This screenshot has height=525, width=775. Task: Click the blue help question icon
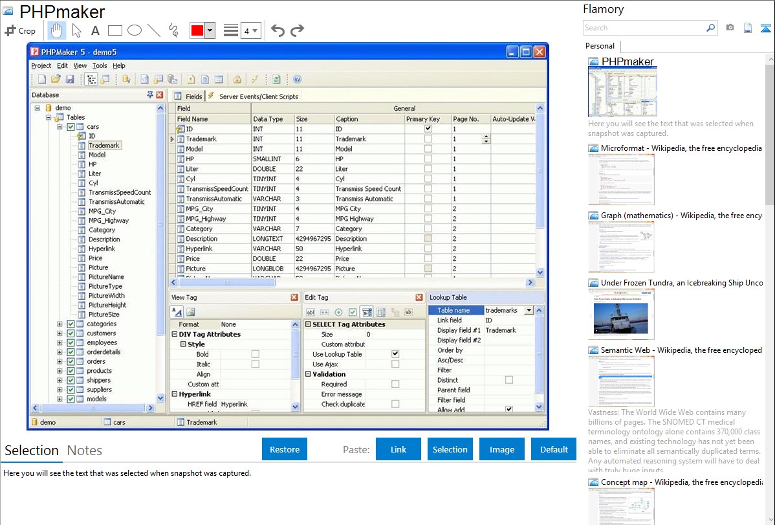[297, 79]
